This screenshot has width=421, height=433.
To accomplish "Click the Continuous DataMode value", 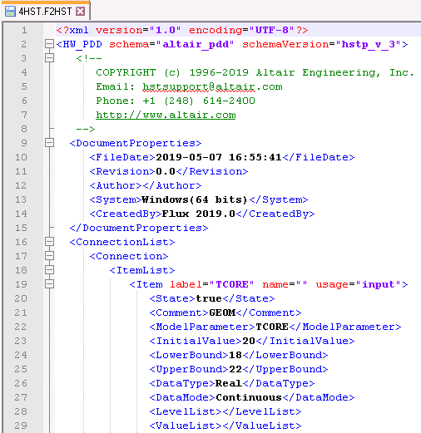I will click(x=249, y=397).
